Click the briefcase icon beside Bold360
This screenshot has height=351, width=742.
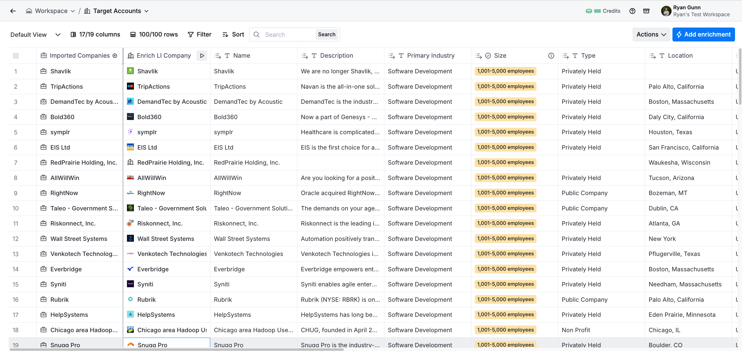[43, 117]
